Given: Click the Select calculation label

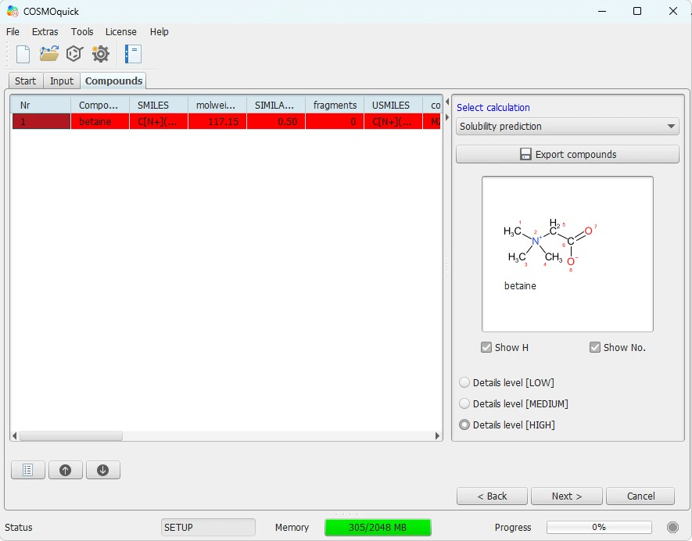Looking at the screenshot, I should click(493, 108).
